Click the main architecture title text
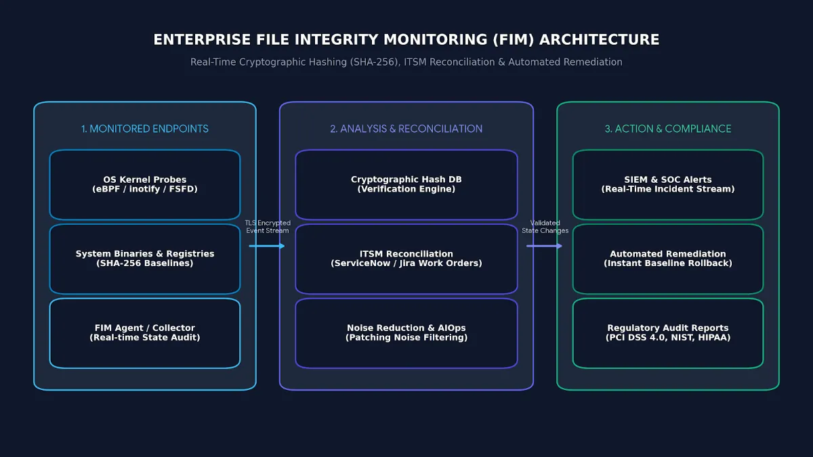Screen dimensions: 813x457 click(x=406, y=40)
